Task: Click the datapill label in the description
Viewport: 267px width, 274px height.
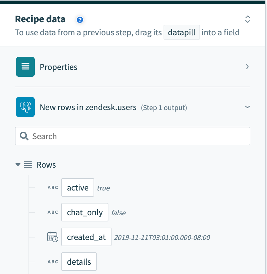Action: click(x=182, y=32)
